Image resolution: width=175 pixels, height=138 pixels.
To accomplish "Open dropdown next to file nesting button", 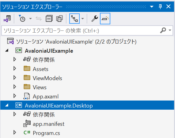I will [x=82, y=19].
